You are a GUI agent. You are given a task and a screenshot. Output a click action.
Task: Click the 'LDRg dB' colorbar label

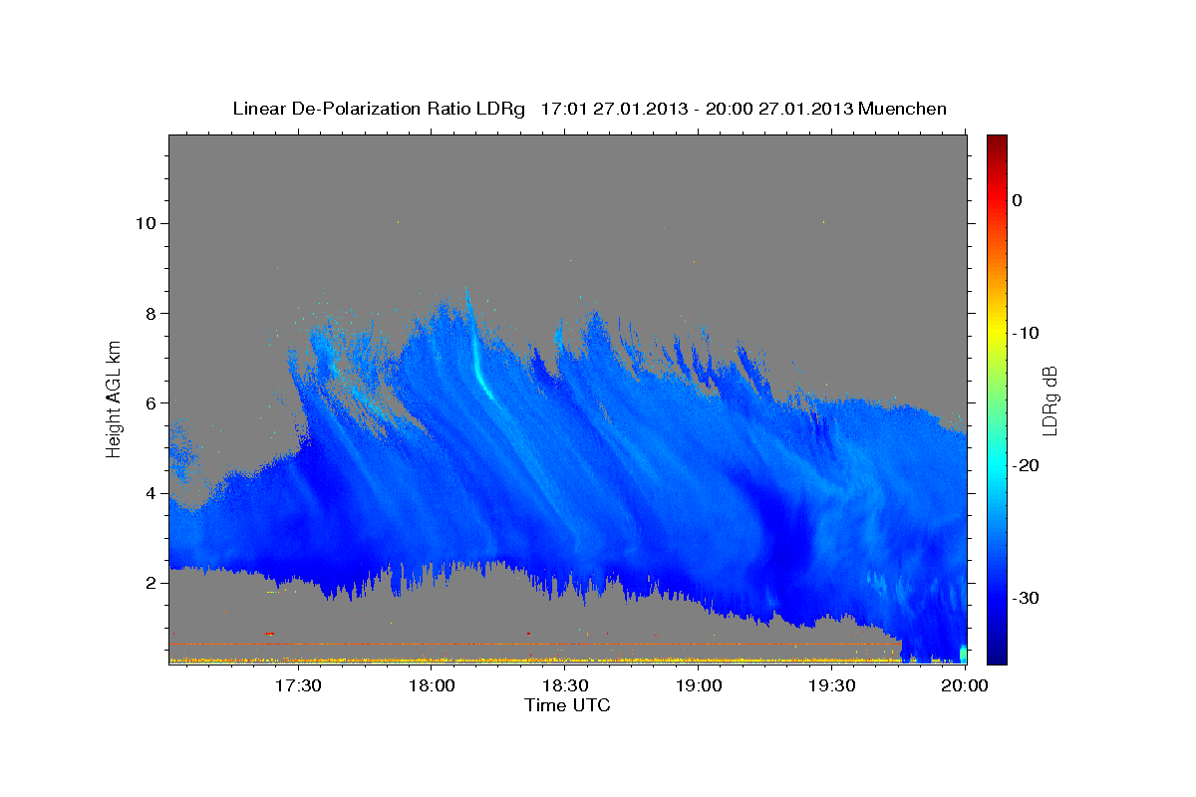pos(1049,400)
